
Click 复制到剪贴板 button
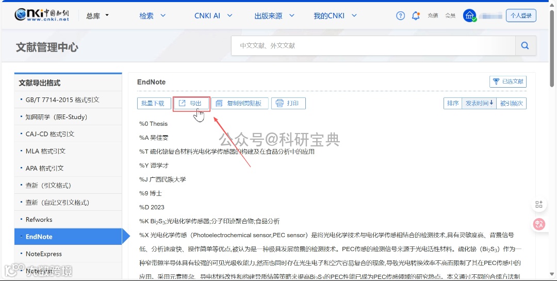pyautogui.click(x=240, y=103)
